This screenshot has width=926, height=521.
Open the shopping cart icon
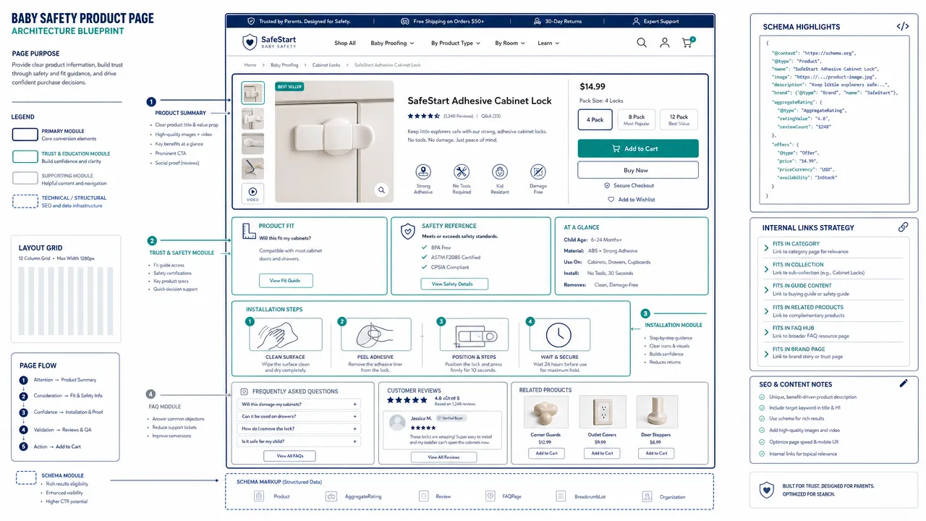tap(687, 42)
